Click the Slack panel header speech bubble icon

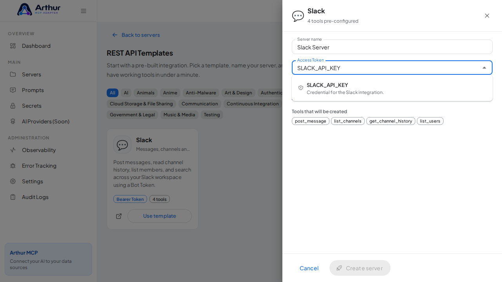pyautogui.click(x=298, y=16)
